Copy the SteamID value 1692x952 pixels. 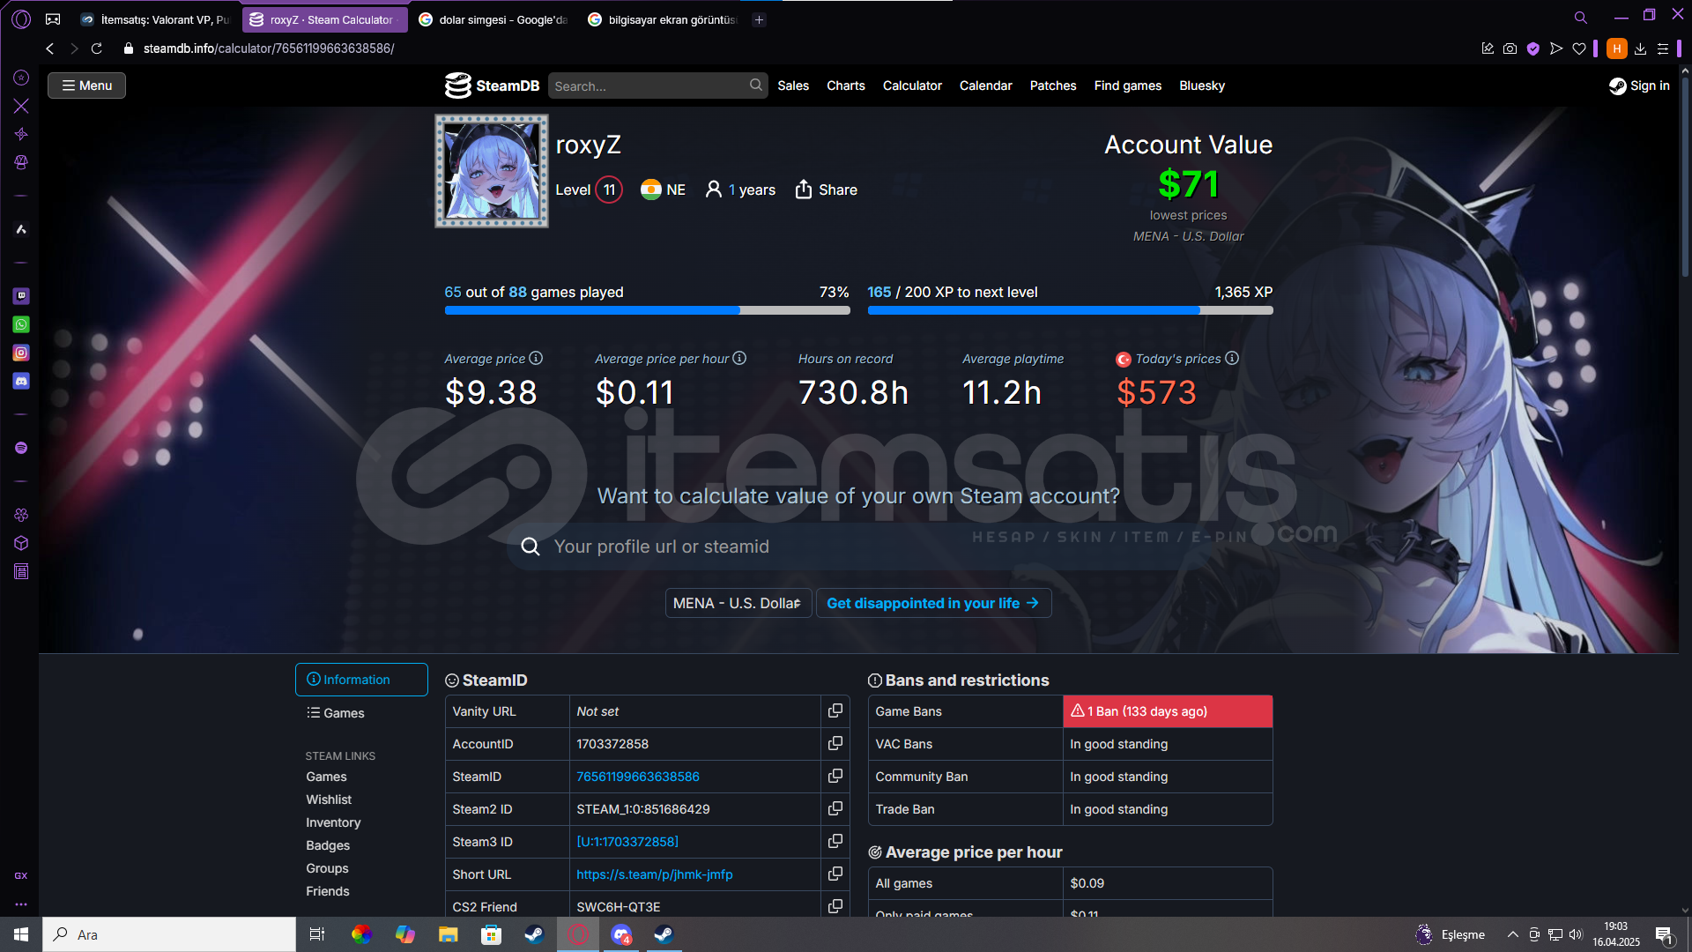[x=835, y=776]
